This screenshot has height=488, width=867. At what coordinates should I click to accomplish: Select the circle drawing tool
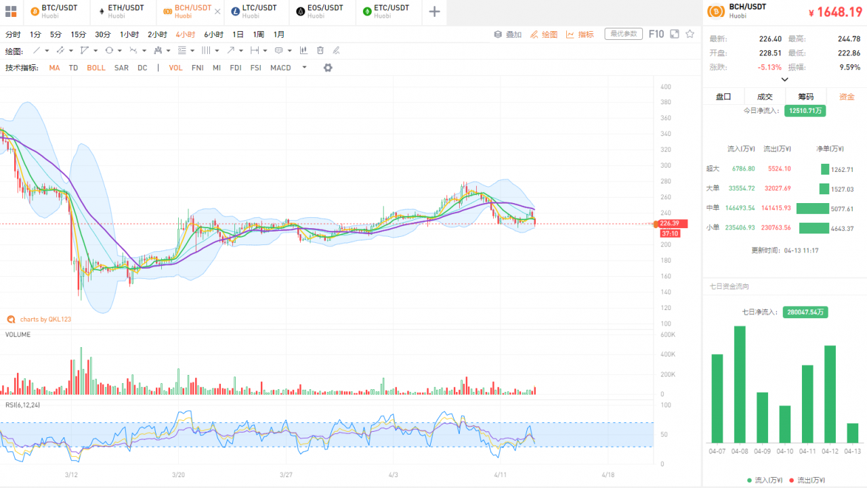click(109, 50)
